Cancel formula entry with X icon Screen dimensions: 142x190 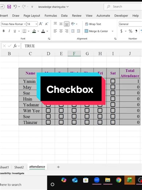pos(4,46)
